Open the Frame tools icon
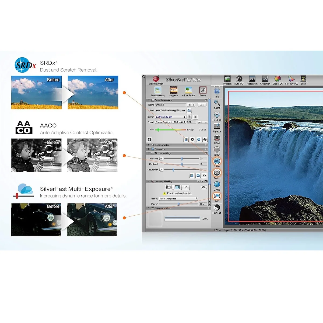The width and height of the screenshot is (323, 323). (203, 90)
